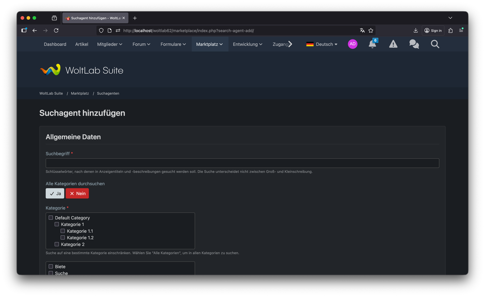Reload the page

pos(56,31)
